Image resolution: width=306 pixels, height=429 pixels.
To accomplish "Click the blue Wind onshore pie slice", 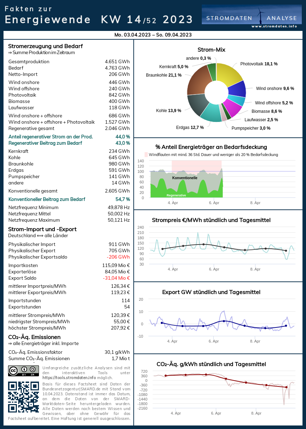I will click(x=237, y=89).
